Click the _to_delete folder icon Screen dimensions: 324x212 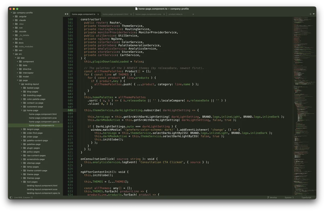click(x=16, y=35)
